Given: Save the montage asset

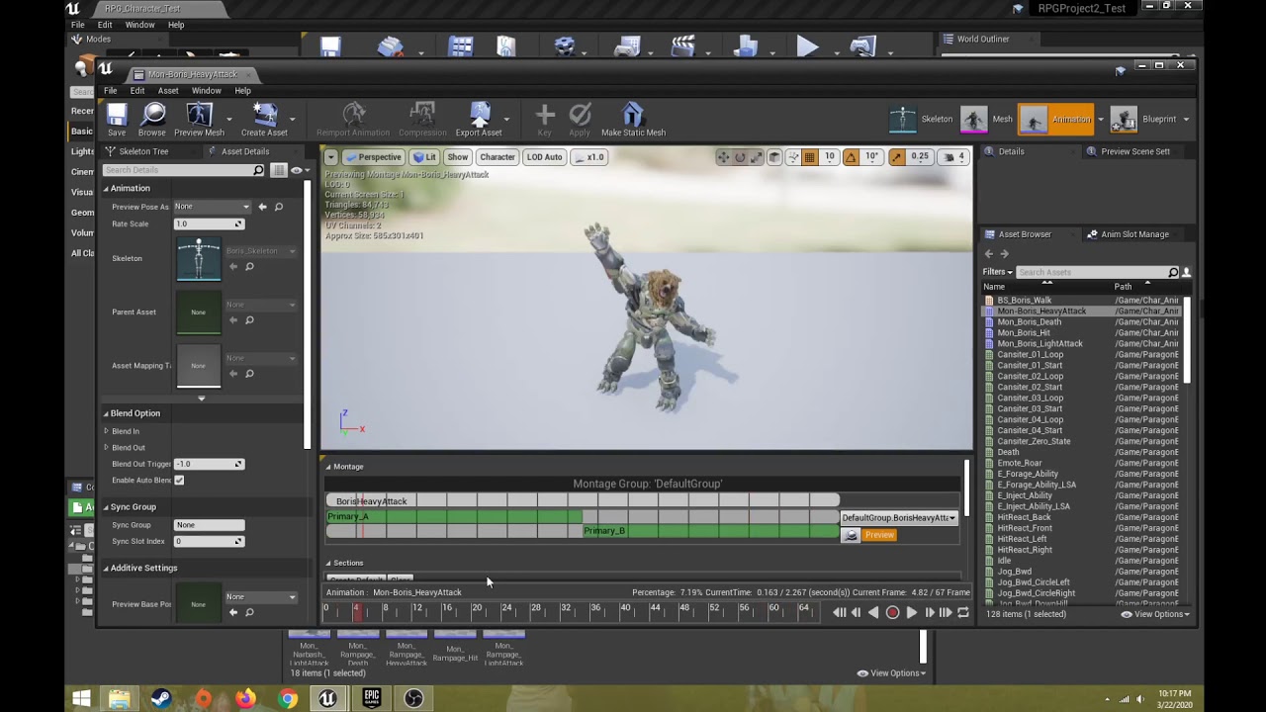Looking at the screenshot, I should (x=117, y=119).
